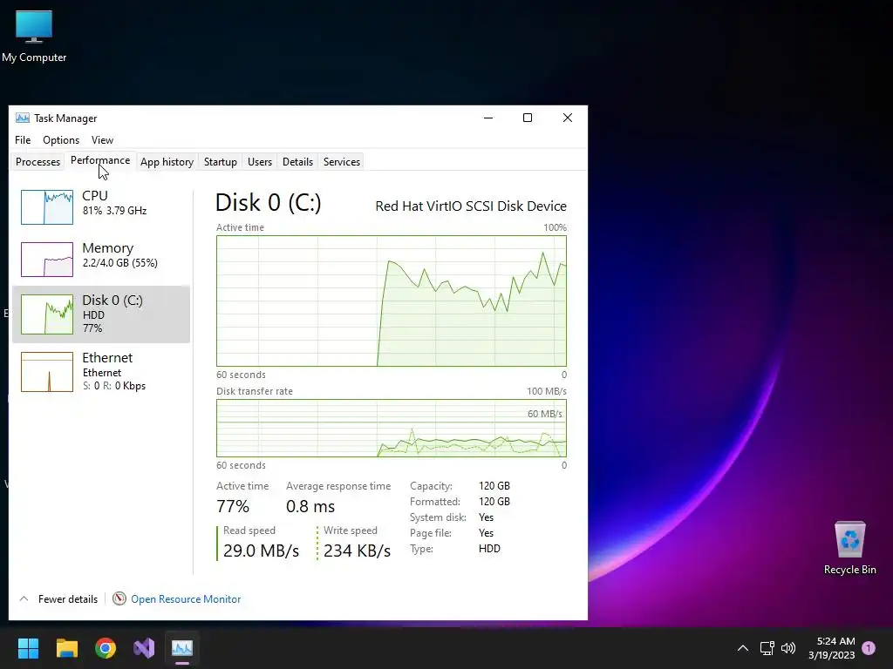The image size is (893, 669).
Task: Select the Disk 0 (C:) graph thumbnail
Action: click(47, 314)
